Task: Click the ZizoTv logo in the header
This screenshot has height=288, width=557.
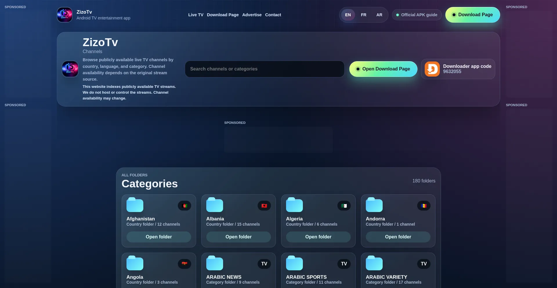Action: coord(65,15)
